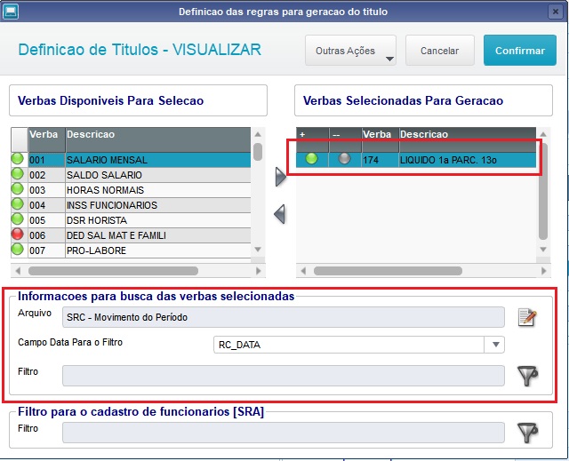569x461 pixels.
Task: Click green status dot of verba 007
Action: [18, 250]
